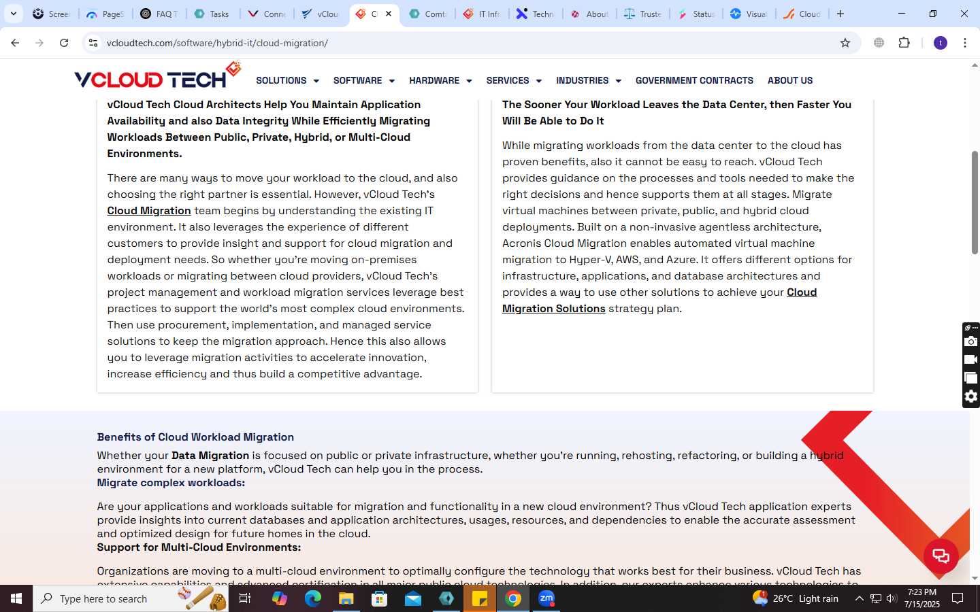Click the page vertical scrollbar thumb
The image size is (980, 612).
[975, 202]
